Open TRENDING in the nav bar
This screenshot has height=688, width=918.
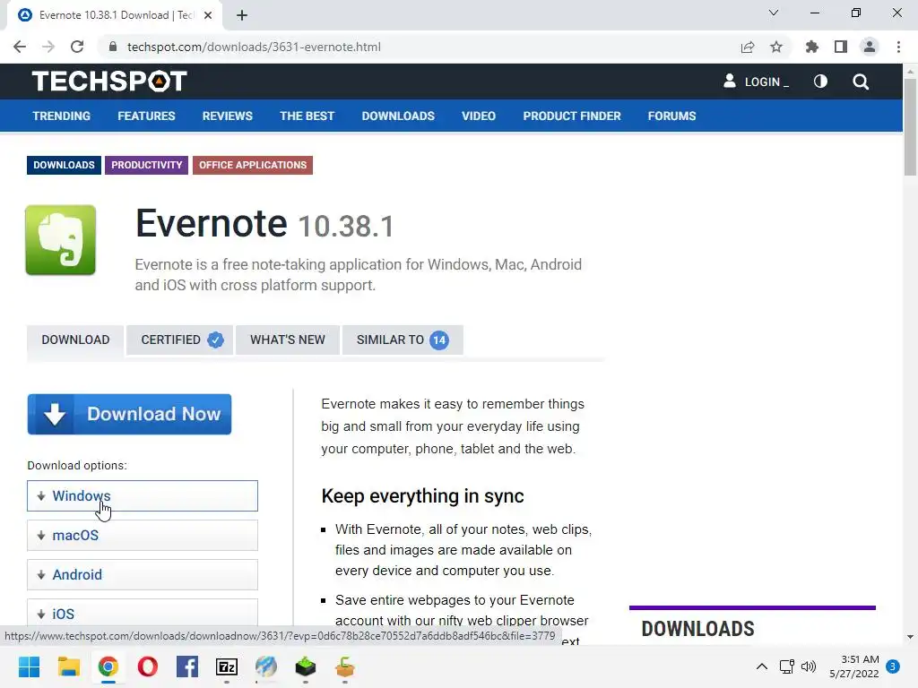tap(62, 116)
